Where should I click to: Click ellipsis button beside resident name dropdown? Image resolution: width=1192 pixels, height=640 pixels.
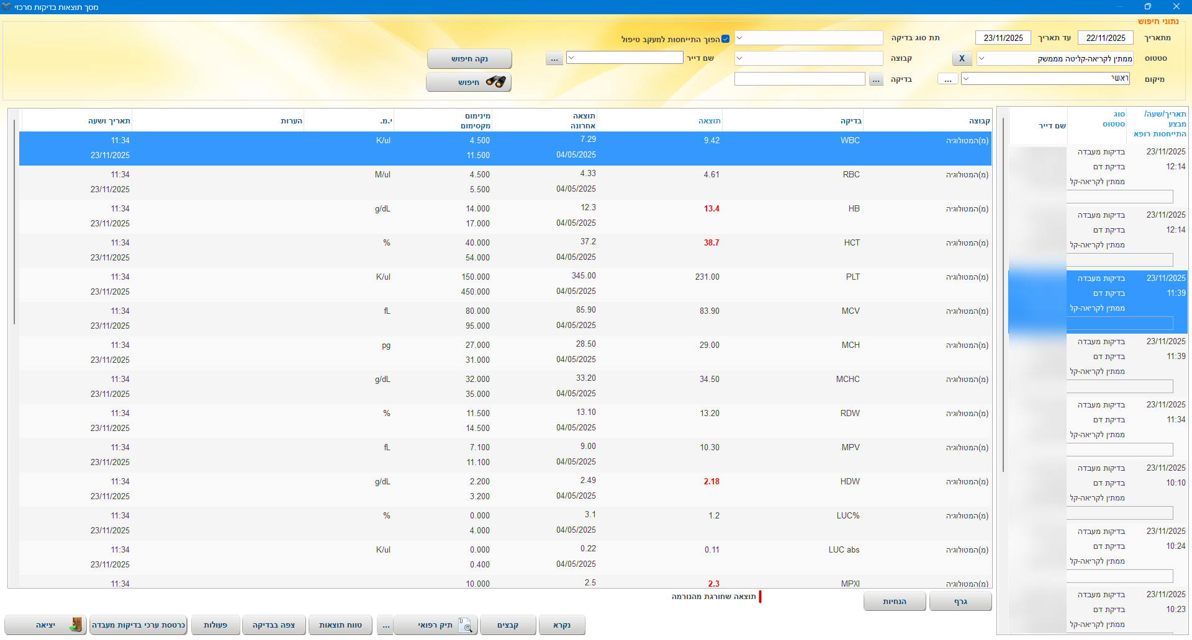tap(554, 58)
